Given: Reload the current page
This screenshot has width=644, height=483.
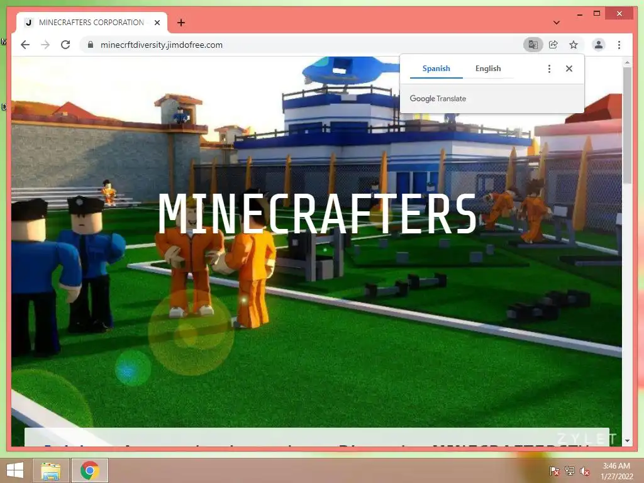Looking at the screenshot, I should pos(65,45).
